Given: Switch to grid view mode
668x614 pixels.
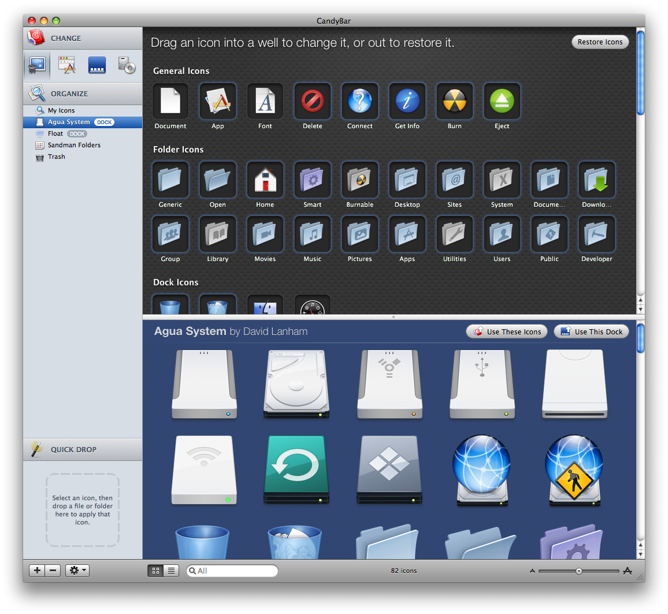Looking at the screenshot, I should point(155,571).
